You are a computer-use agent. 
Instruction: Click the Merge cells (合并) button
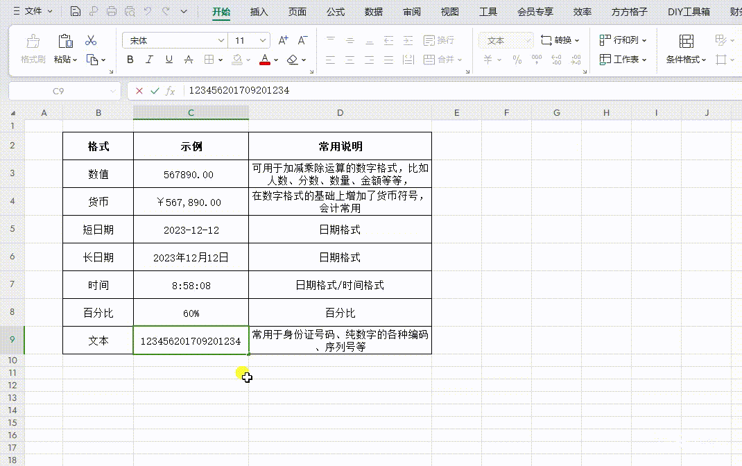click(x=439, y=60)
